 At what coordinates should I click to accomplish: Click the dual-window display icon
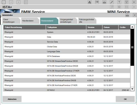(x=97, y=2)
